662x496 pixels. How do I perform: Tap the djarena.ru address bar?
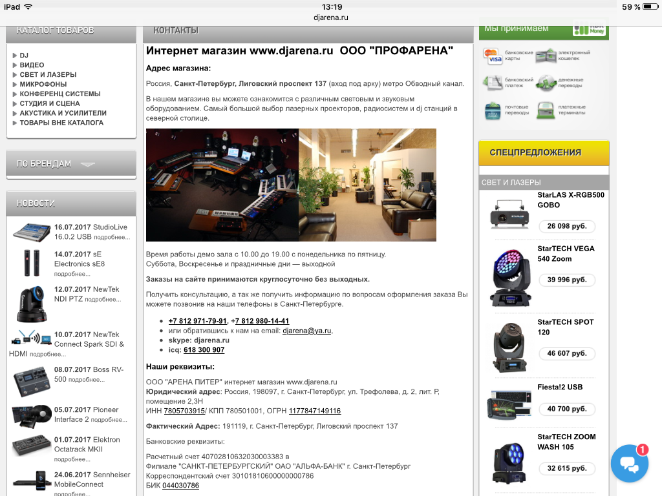331,17
